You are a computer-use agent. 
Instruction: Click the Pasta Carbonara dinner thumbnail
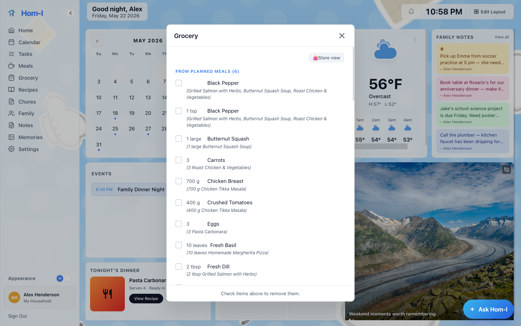pos(107,294)
